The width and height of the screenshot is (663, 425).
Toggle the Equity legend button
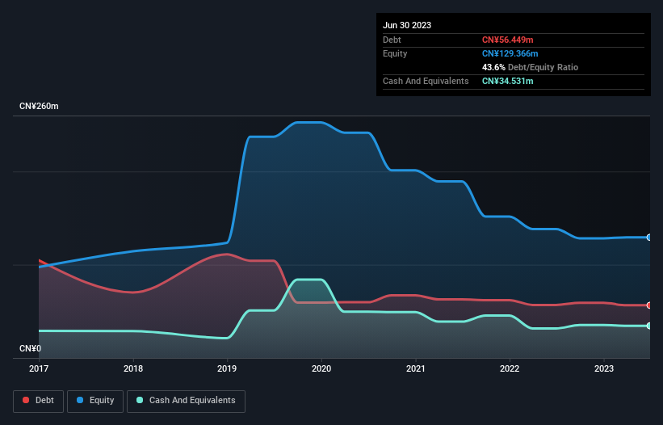(x=95, y=401)
